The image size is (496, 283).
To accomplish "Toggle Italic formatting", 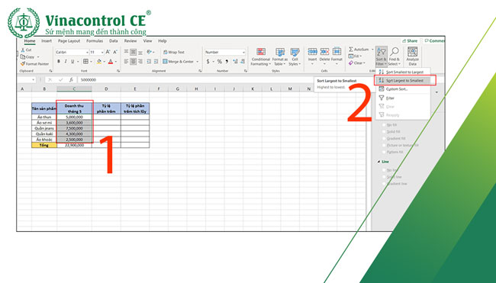I will (66, 61).
